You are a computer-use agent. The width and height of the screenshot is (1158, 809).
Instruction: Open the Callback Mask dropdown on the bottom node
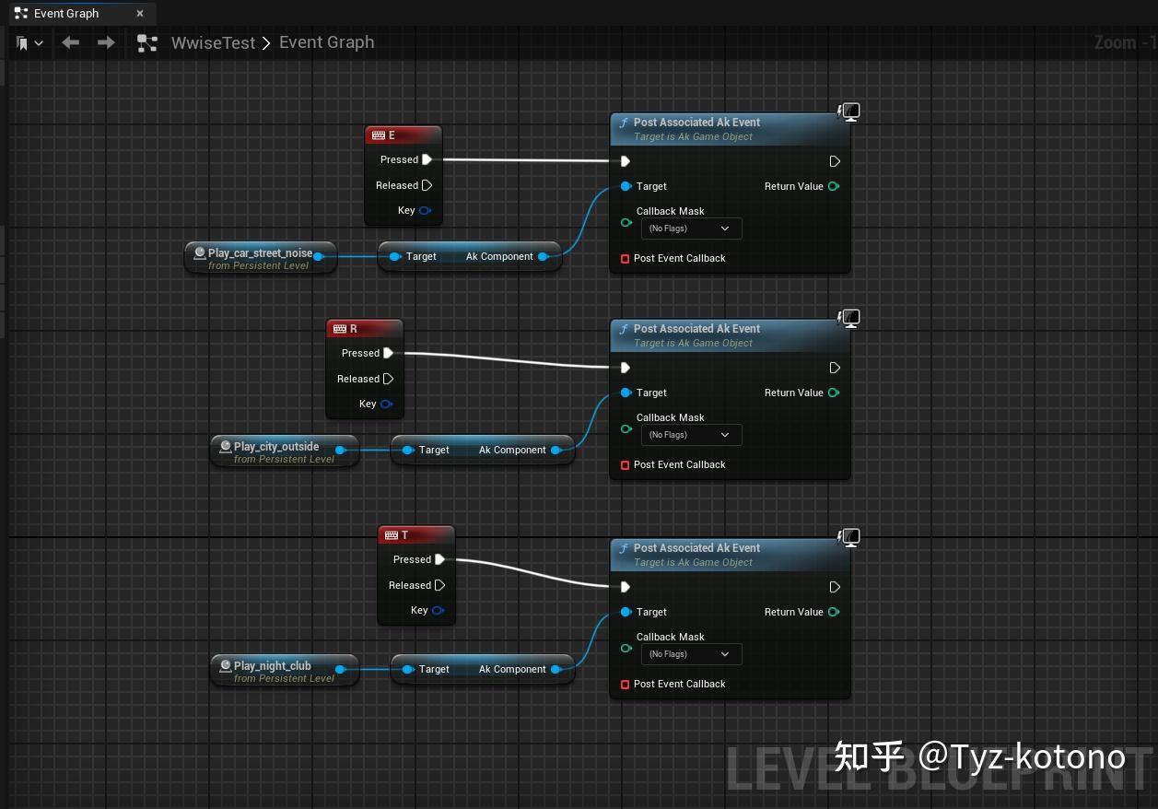point(691,653)
